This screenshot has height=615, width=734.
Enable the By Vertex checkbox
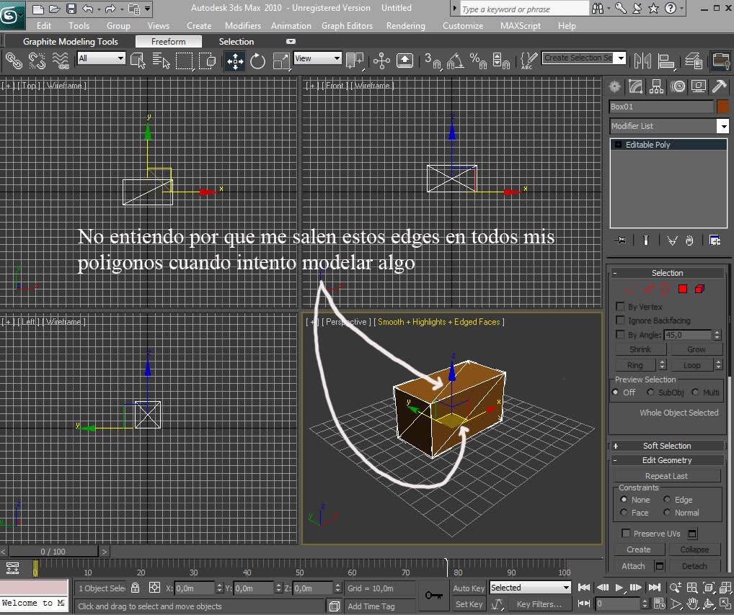point(620,307)
